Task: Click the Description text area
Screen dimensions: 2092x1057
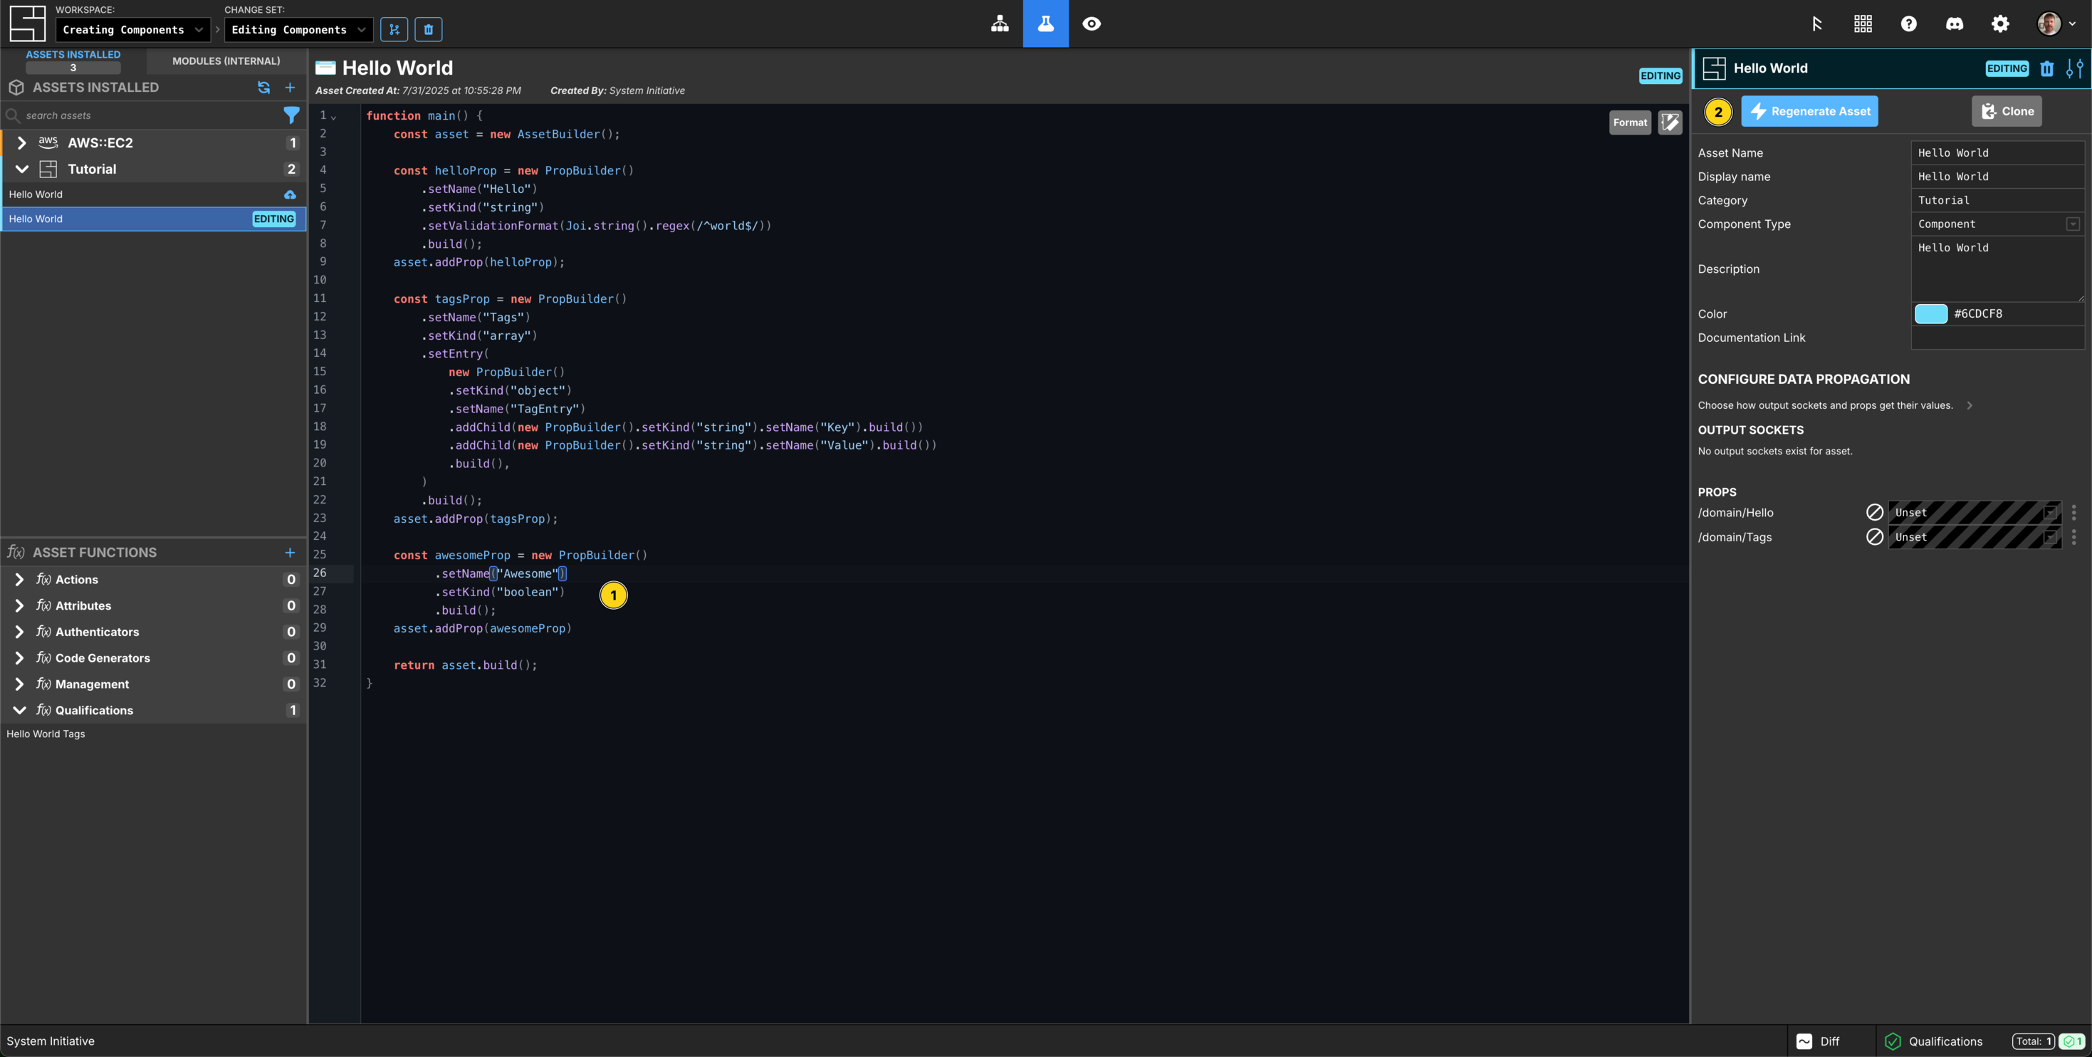Action: [1997, 269]
